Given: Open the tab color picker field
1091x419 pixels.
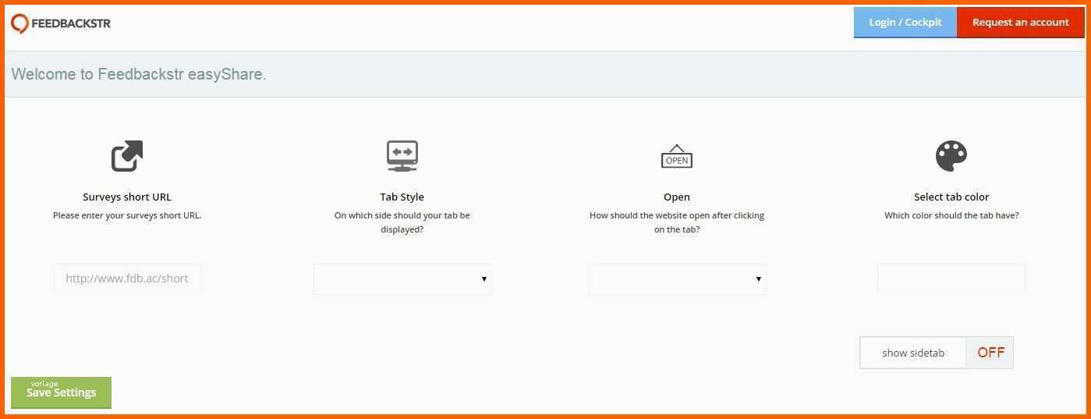Looking at the screenshot, I should tap(951, 279).
